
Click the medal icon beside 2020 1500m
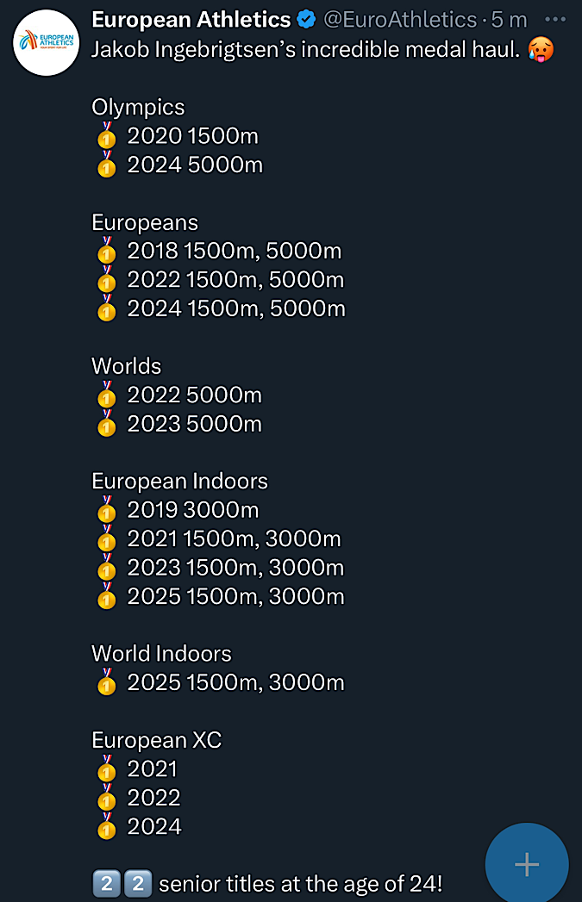[x=107, y=136]
